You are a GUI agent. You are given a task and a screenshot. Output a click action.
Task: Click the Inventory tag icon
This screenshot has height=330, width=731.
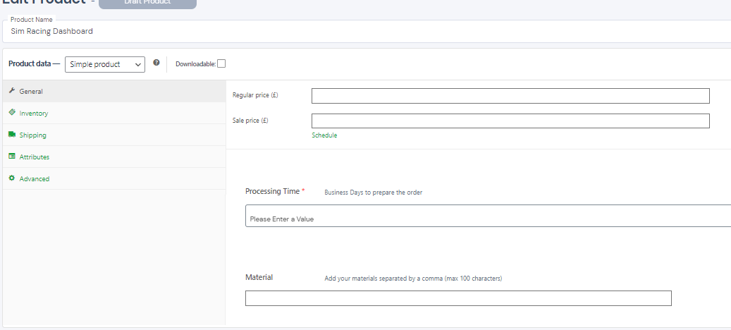point(12,112)
